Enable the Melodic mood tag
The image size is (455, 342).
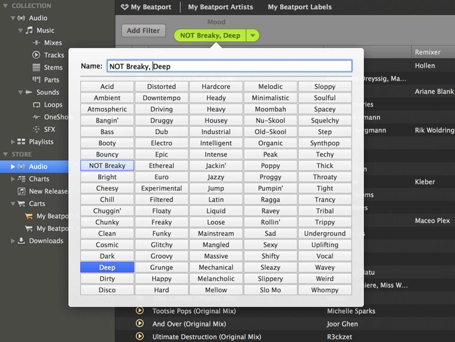[271, 86]
